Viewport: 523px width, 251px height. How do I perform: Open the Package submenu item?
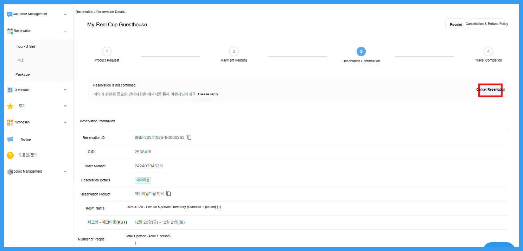coord(23,75)
